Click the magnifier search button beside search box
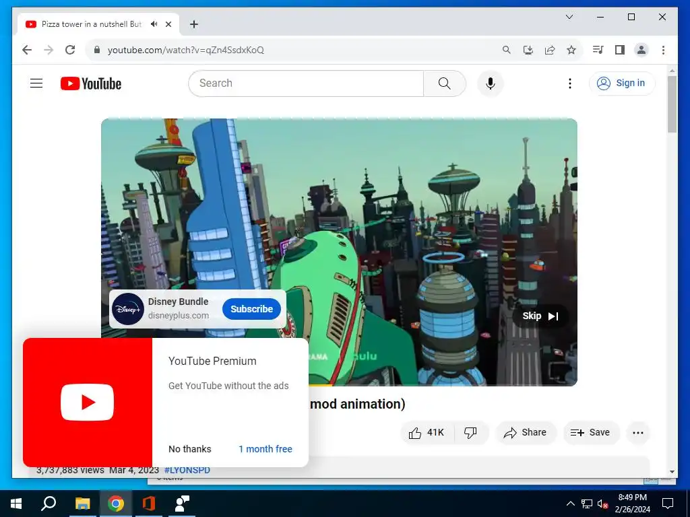Image resolution: width=690 pixels, height=517 pixels. (445, 83)
